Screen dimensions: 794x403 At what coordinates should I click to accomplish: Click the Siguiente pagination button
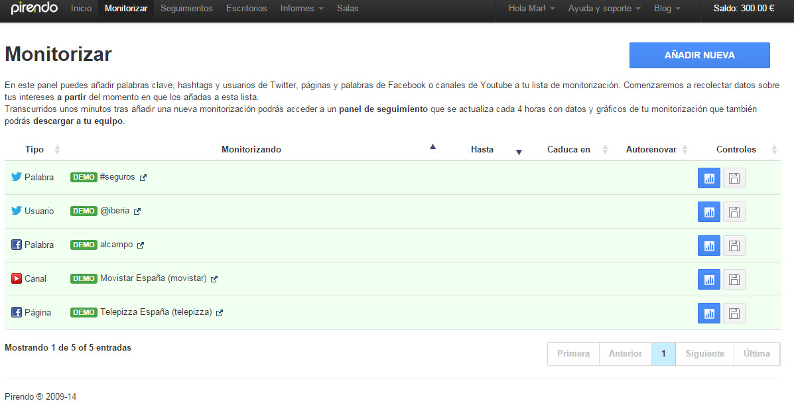coord(704,354)
